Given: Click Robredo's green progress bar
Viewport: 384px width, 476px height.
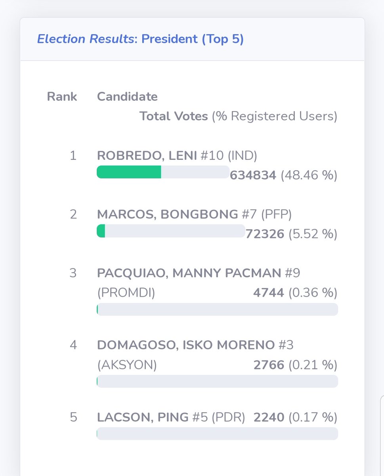Looking at the screenshot, I should click(163, 172).
